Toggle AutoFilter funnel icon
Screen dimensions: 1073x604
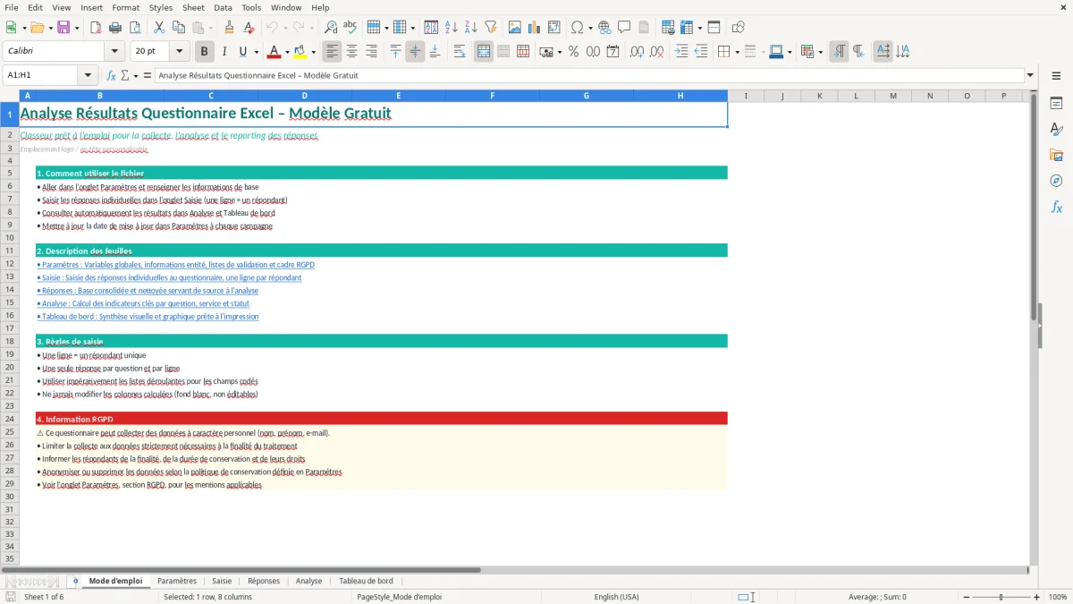490,28
